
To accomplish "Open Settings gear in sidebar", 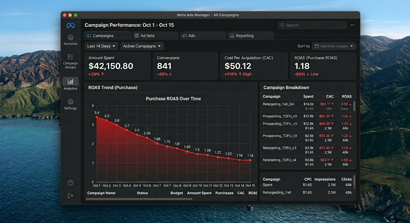I will tap(70, 104).
